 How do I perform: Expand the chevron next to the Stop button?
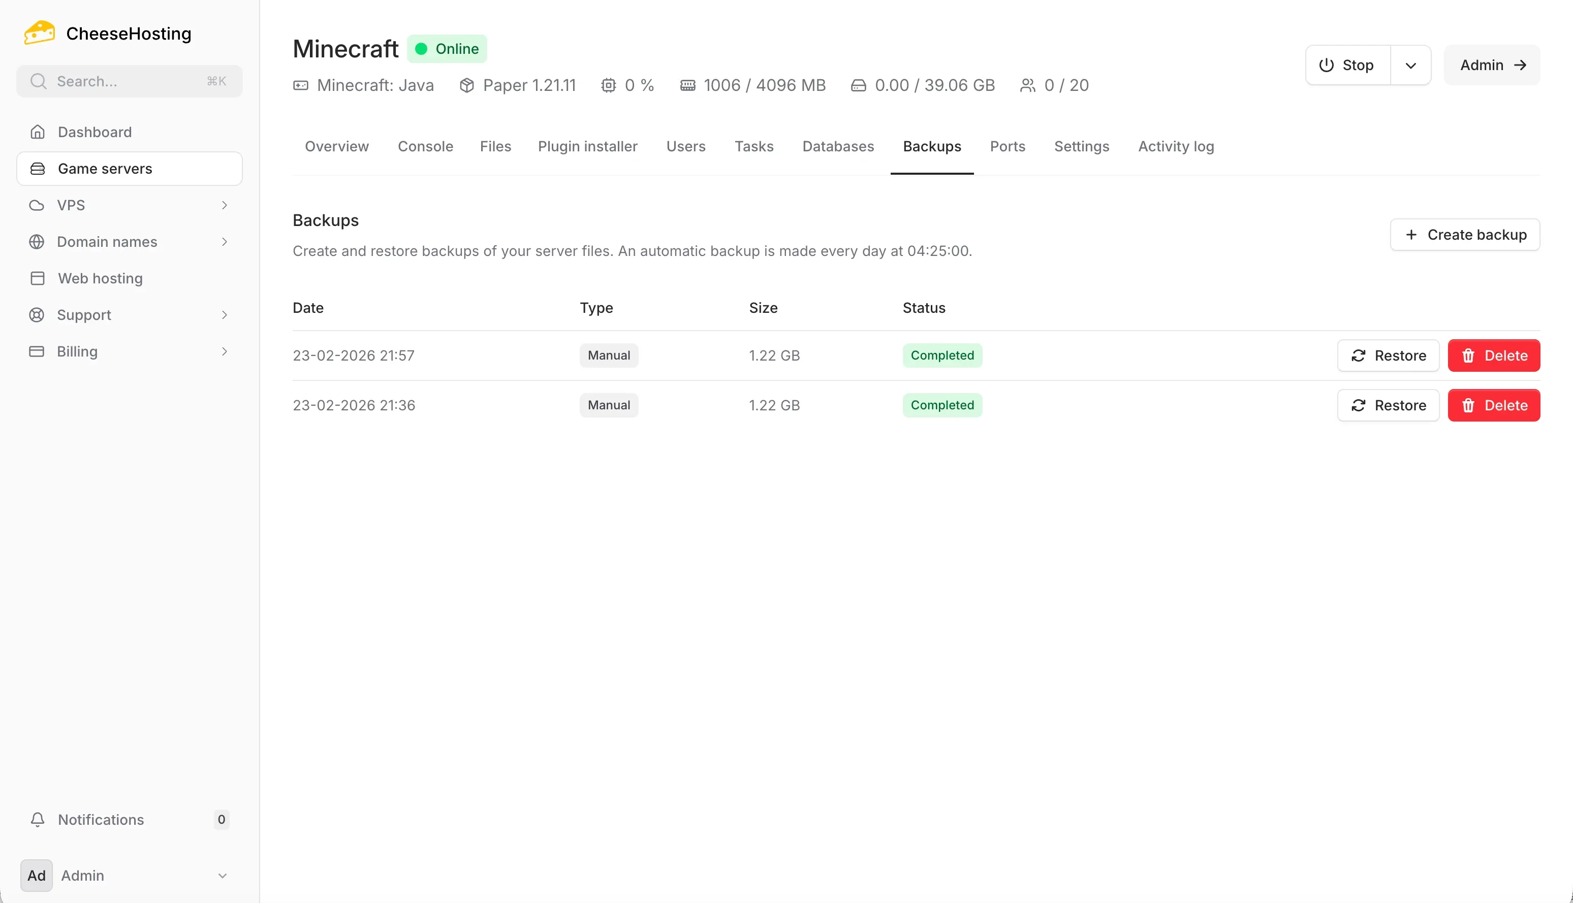1410,64
